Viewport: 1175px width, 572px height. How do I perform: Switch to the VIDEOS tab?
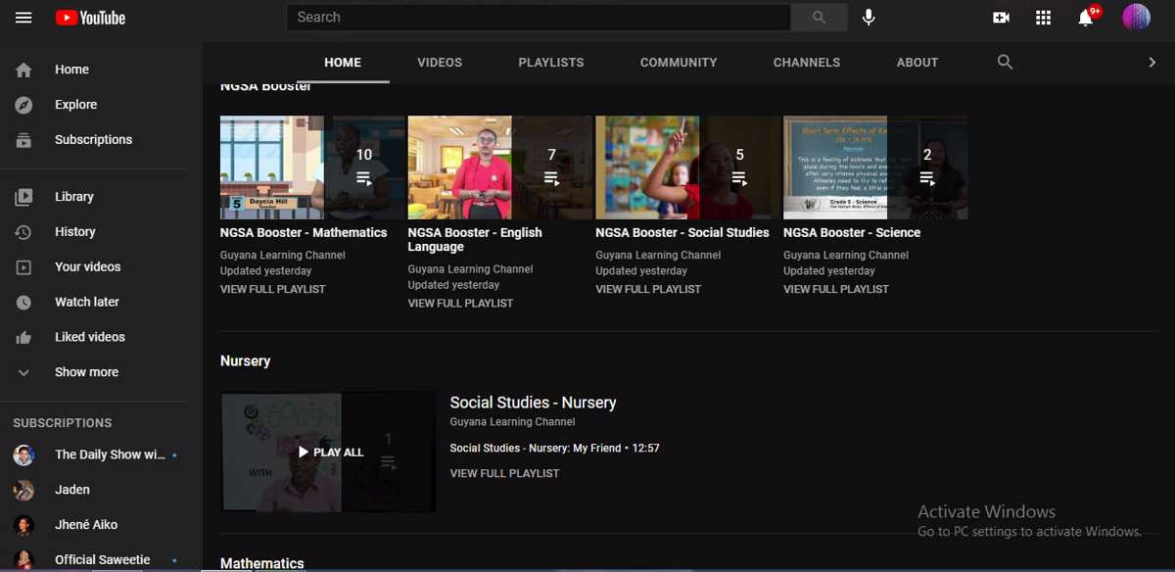click(x=440, y=62)
